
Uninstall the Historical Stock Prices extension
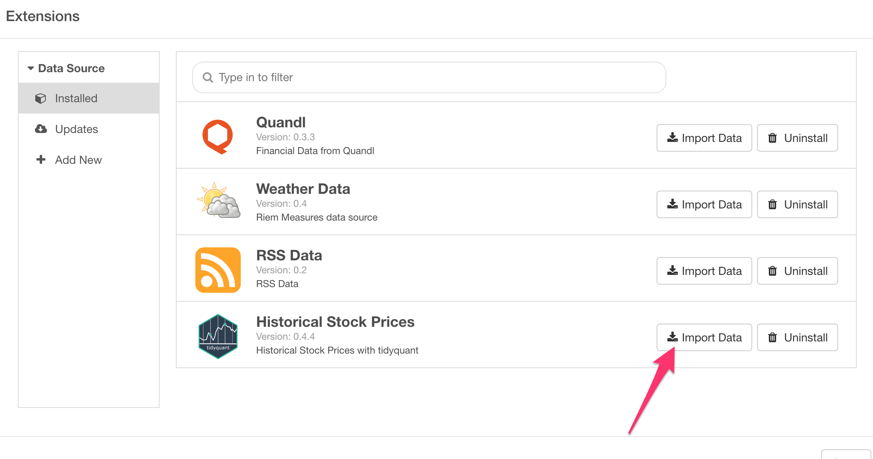797,337
